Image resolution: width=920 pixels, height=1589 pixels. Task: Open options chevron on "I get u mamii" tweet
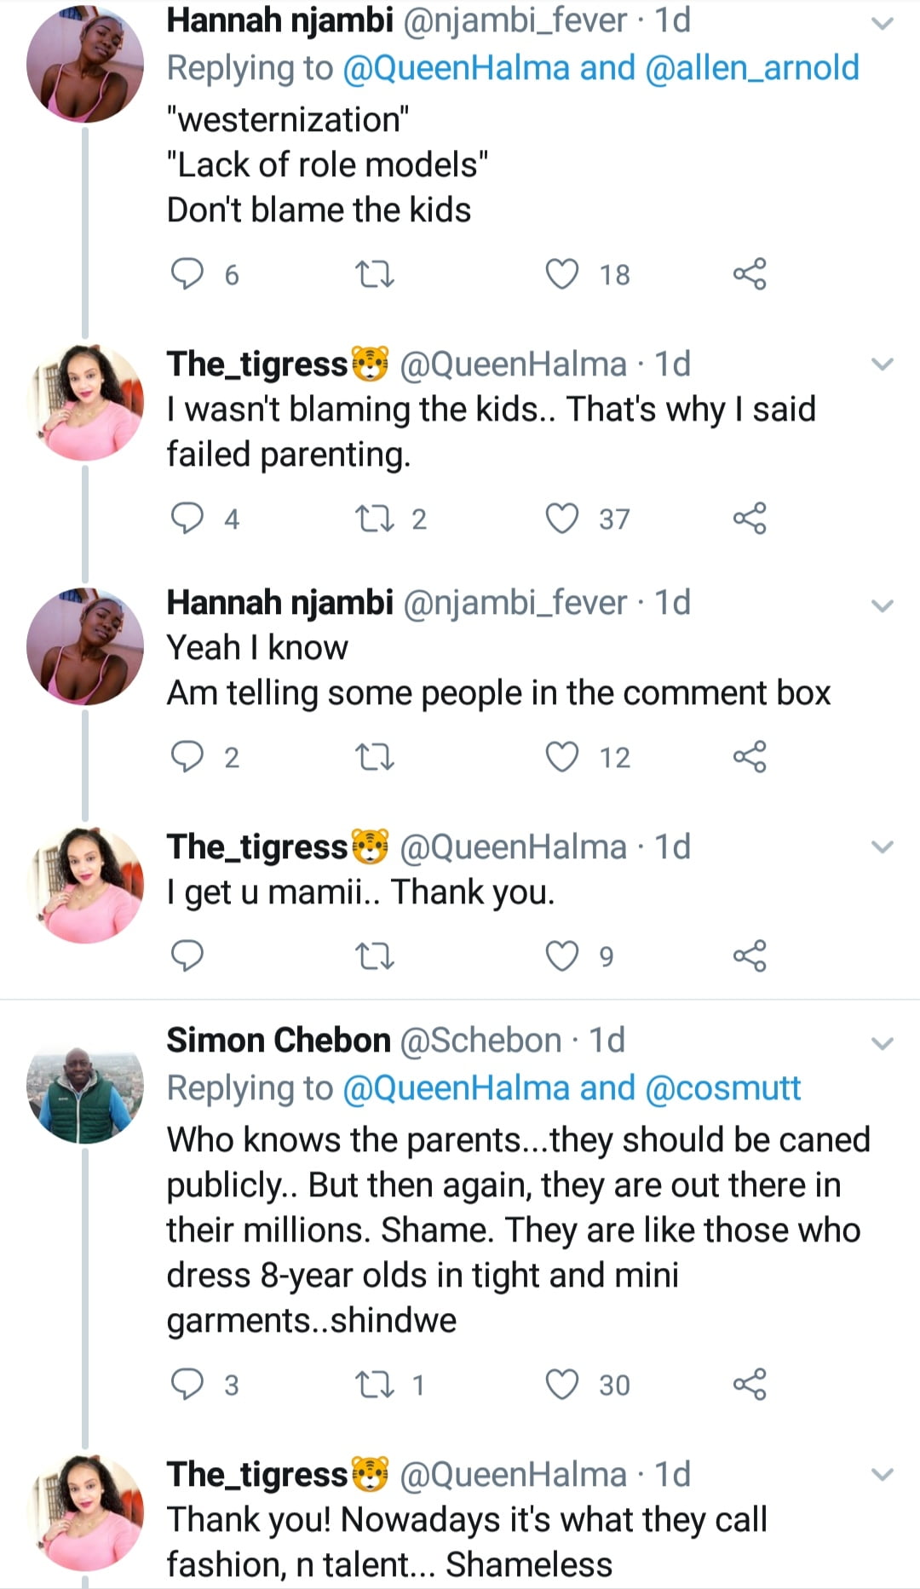(883, 847)
